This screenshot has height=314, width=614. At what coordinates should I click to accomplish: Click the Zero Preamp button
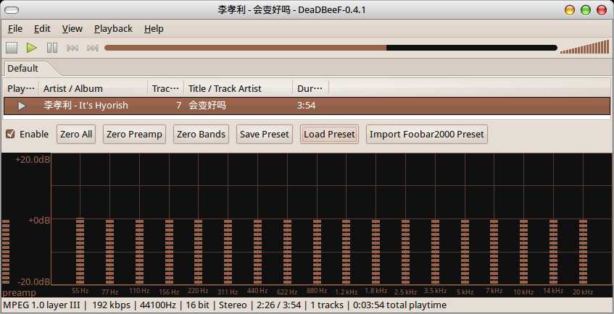[x=134, y=134]
